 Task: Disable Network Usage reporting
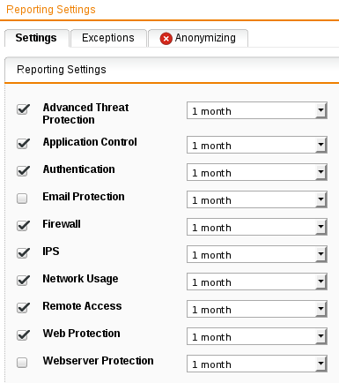(x=23, y=281)
